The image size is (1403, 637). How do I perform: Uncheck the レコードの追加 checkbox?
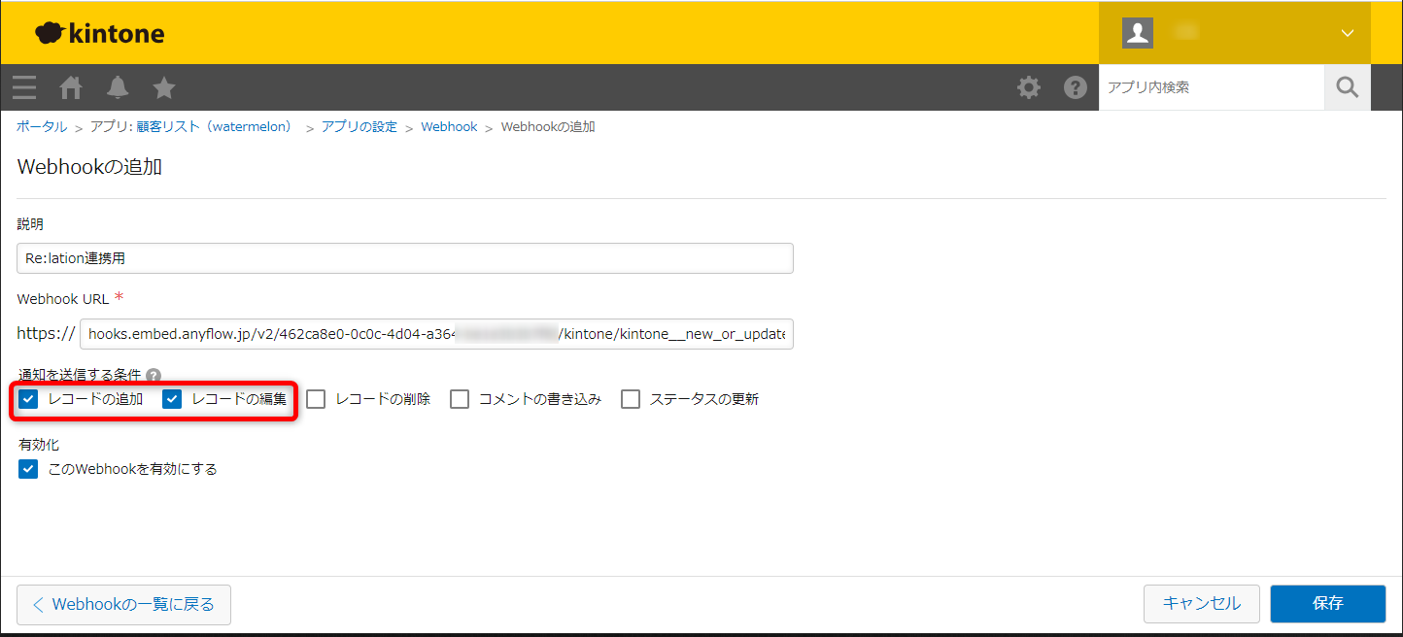[x=29, y=399]
